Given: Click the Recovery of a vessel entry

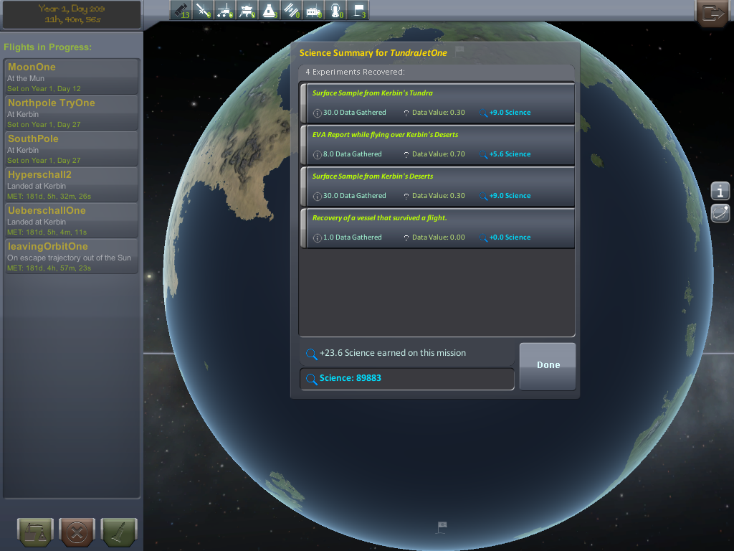Looking at the screenshot, I should click(x=437, y=228).
